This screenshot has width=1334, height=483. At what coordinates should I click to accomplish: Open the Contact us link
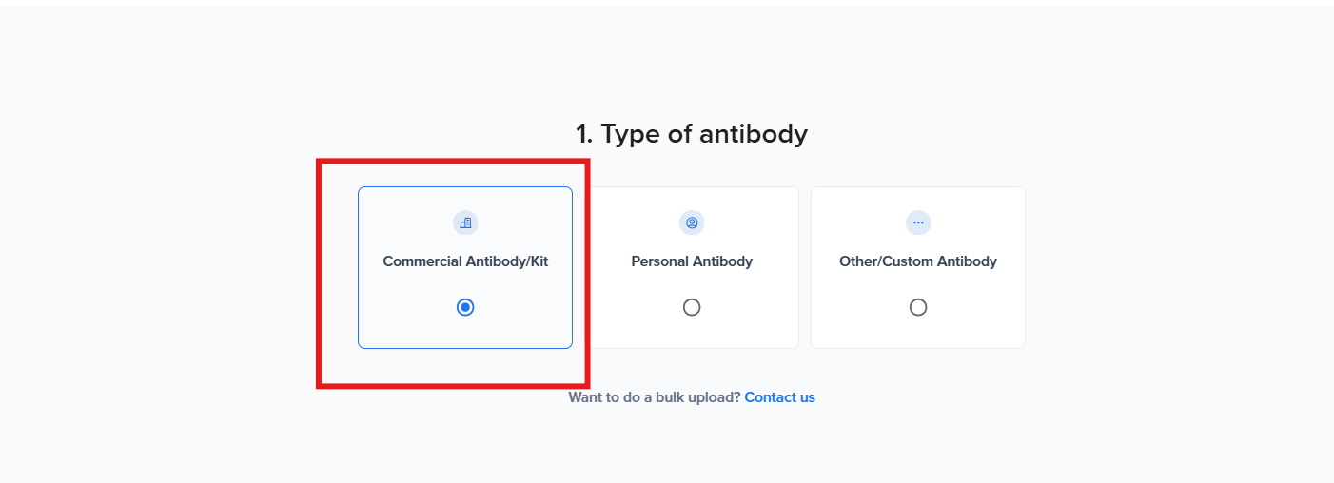(x=779, y=397)
